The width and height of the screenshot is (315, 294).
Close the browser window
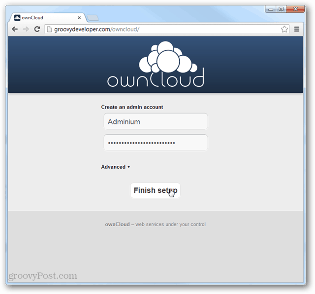[x=295, y=9]
